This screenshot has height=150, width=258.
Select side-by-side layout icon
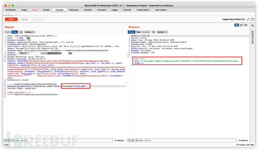(x=236, y=25)
